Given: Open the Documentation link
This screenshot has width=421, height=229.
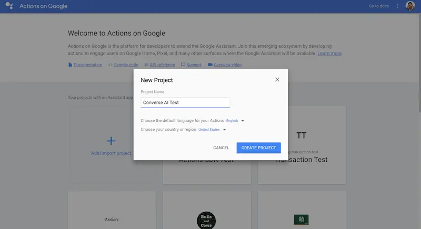Looking at the screenshot, I should [x=88, y=65].
